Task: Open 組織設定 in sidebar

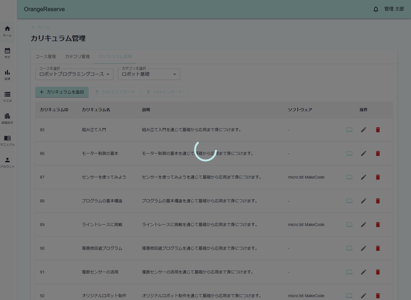Action: (x=7, y=119)
